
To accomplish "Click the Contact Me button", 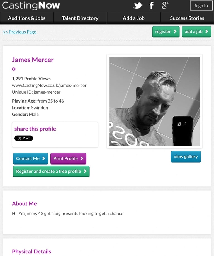I will coord(31,158).
